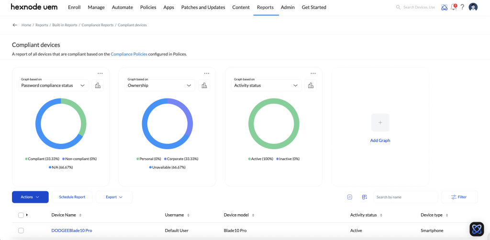Toggle the graph view icon near search
Viewport: 490px width, 240px height.
(x=350, y=197)
